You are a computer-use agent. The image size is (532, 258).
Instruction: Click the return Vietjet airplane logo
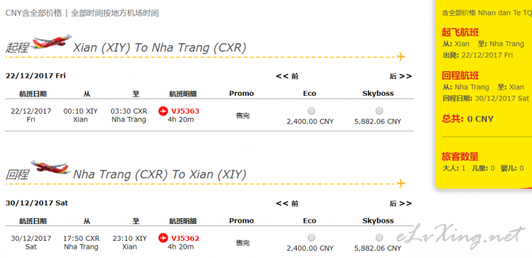click(x=51, y=169)
